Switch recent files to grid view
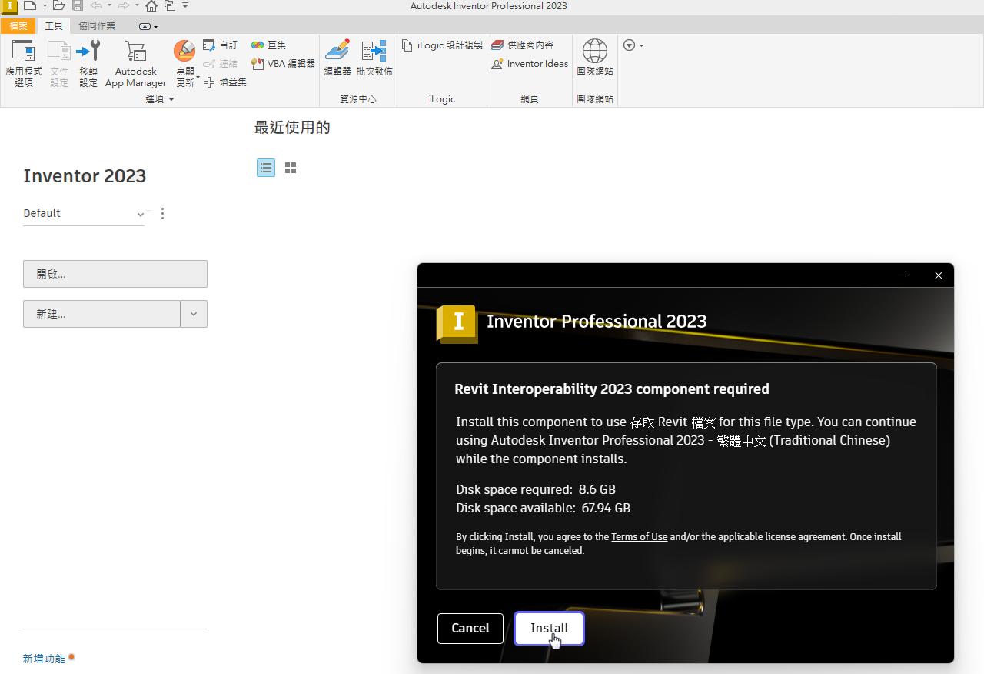Screen dimensions: 984x674 [291, 168]
